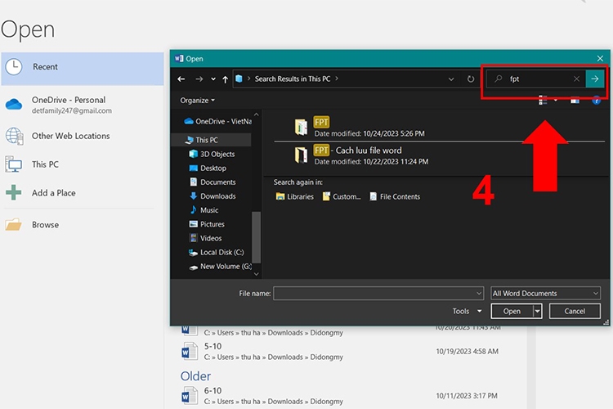Open Pictures folder in tree
Viewport: 613px width, 409px height.
(207, 224)
